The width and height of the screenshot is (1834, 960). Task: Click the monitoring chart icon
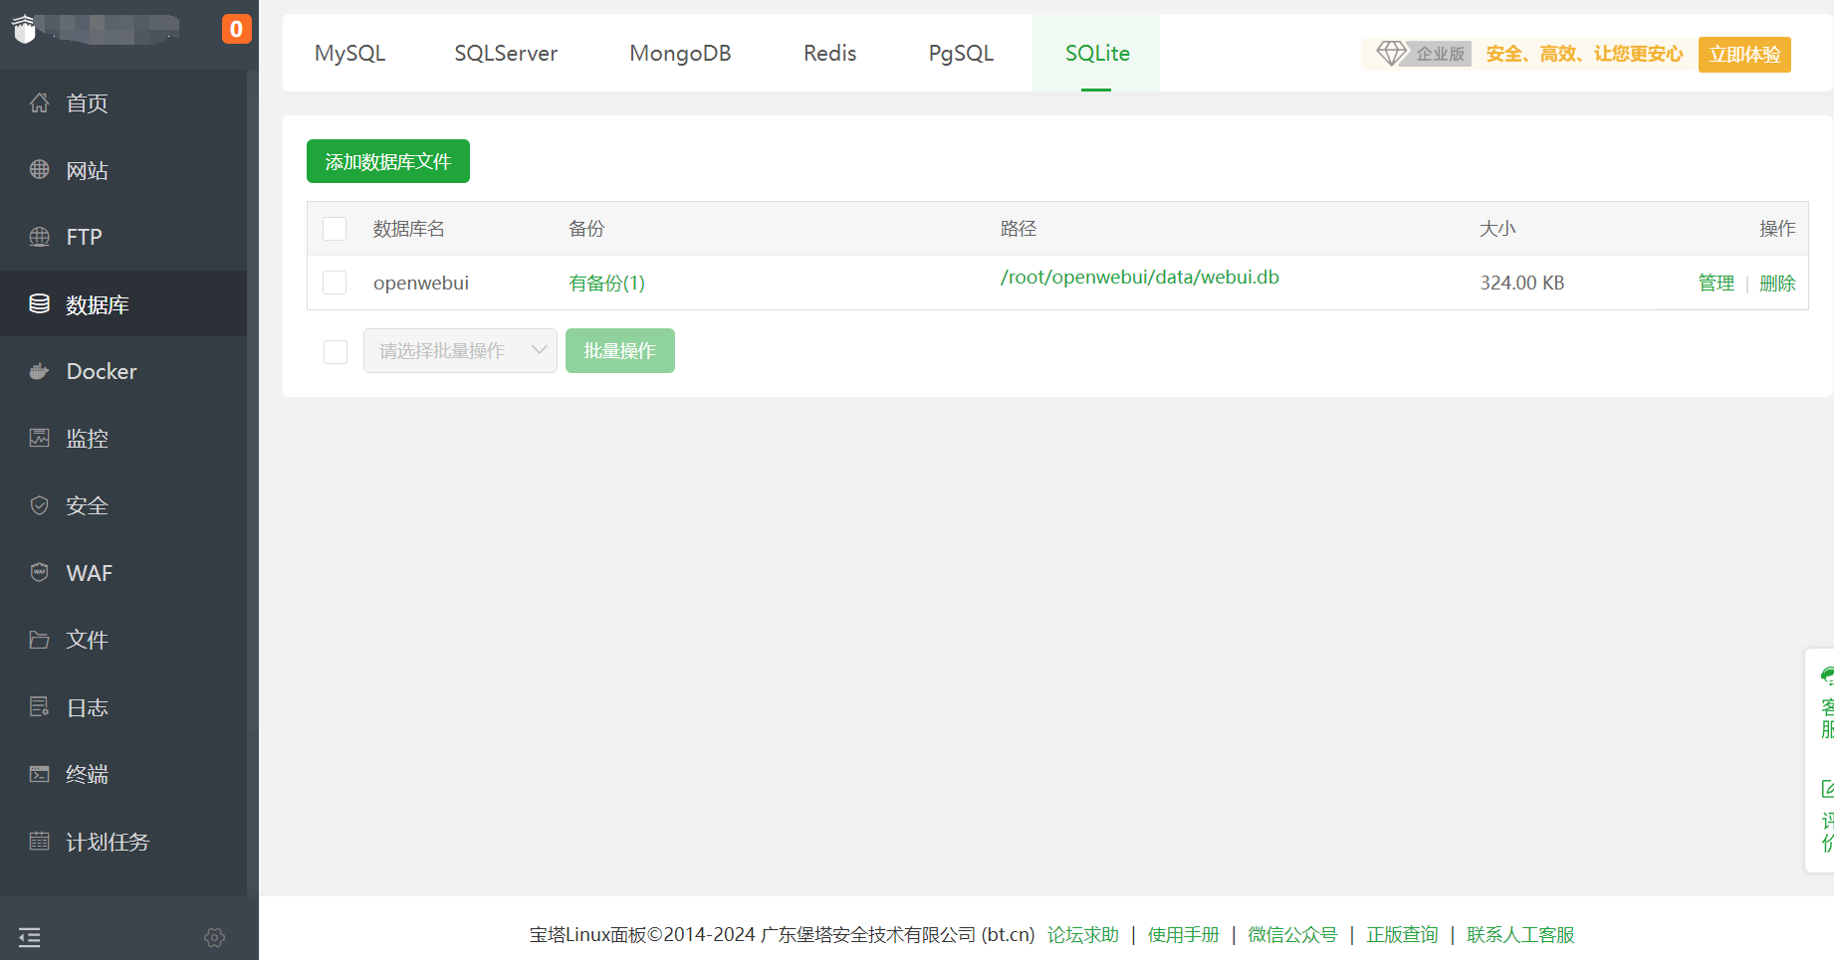click(x=39, y=438)
